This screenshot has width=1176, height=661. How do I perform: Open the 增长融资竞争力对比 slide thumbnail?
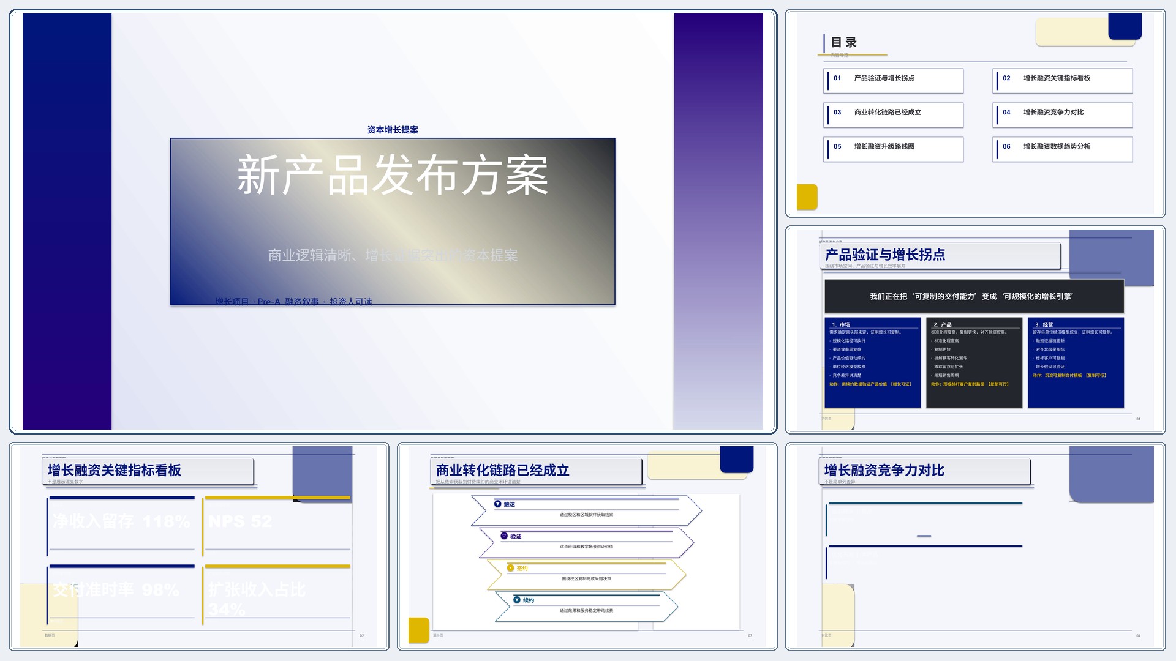(x=976, y=547)
